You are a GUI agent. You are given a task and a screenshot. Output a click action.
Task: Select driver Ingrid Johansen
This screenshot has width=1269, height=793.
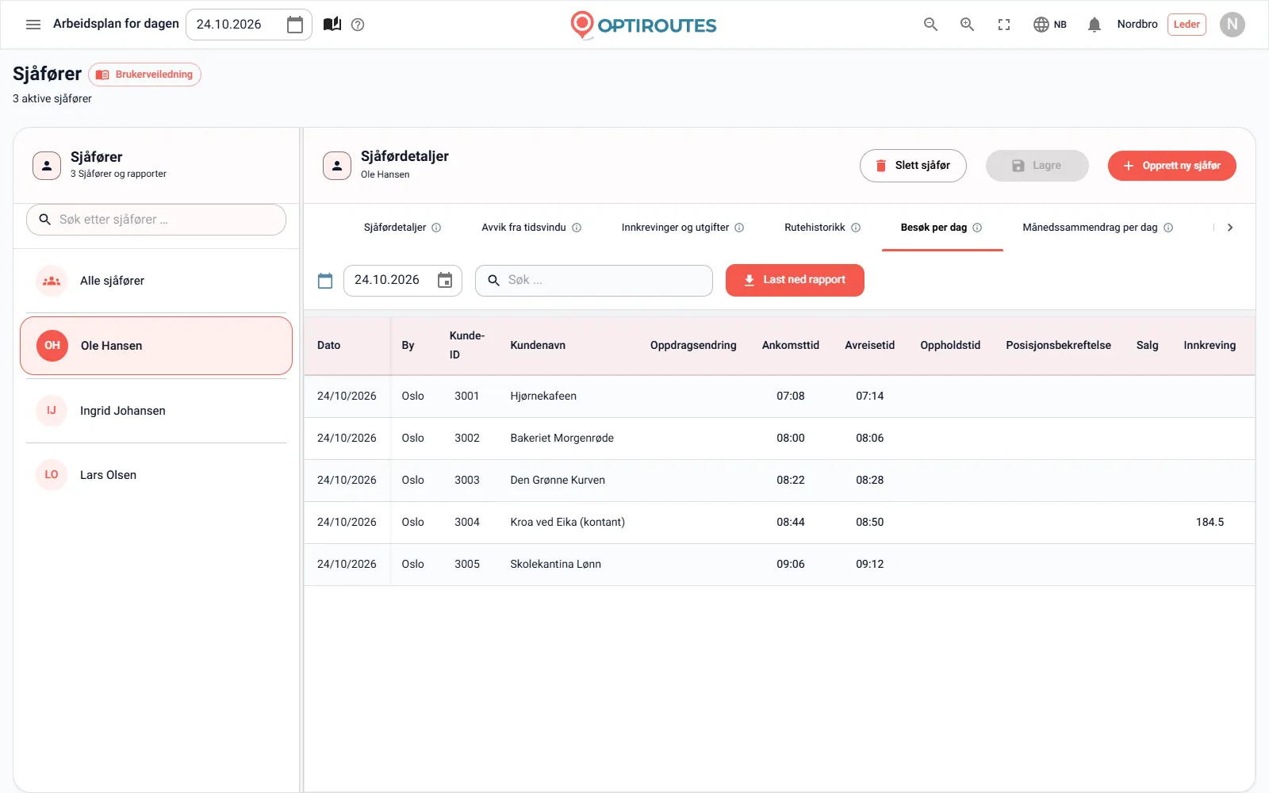click(x=156, y=411)
